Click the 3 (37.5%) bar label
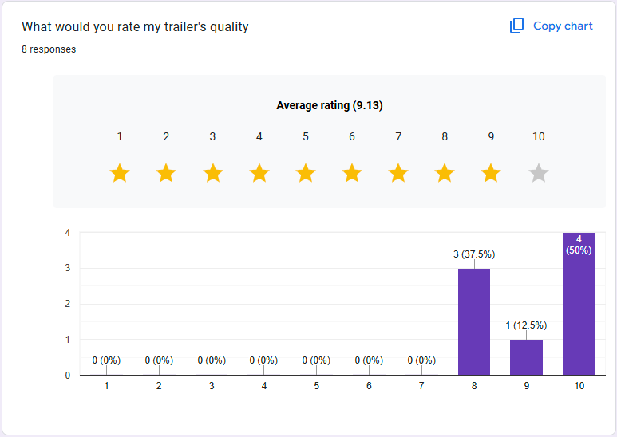The width and height of the screenshot is (617, 437). click(x=474, y=255)
